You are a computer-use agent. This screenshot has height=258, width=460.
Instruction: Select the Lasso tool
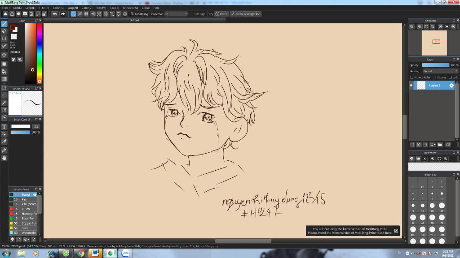click(4, 95)
